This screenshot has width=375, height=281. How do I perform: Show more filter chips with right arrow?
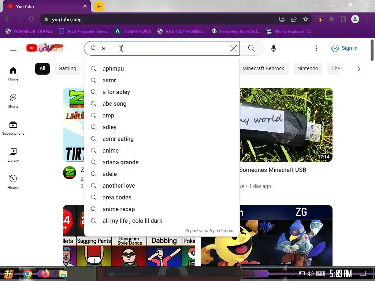pos(359,69)
